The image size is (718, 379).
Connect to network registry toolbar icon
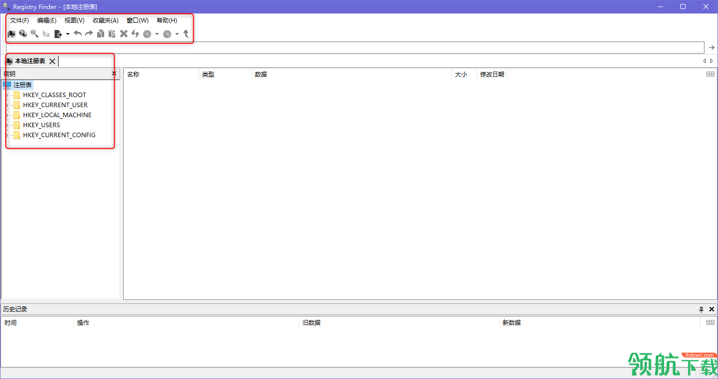click(23, 34)
